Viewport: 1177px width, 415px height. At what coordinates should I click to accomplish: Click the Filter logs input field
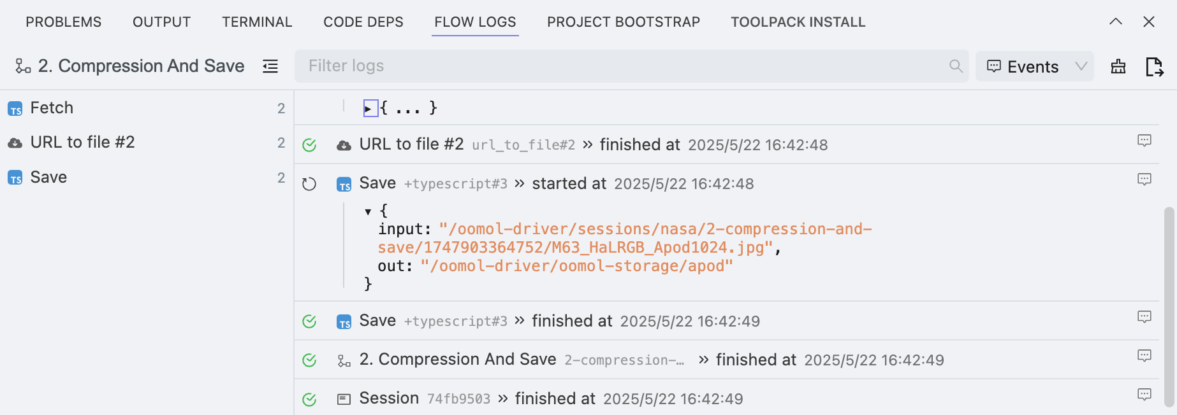click(x=625, y=66)
